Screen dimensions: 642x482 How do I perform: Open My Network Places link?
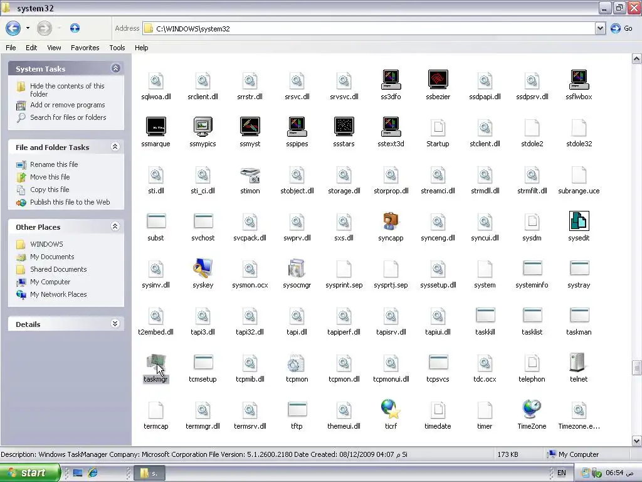(x=58, y=294)
